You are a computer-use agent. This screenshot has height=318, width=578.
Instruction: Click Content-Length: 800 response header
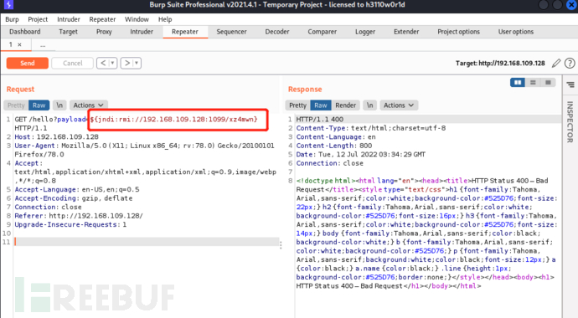coord(334,146)
